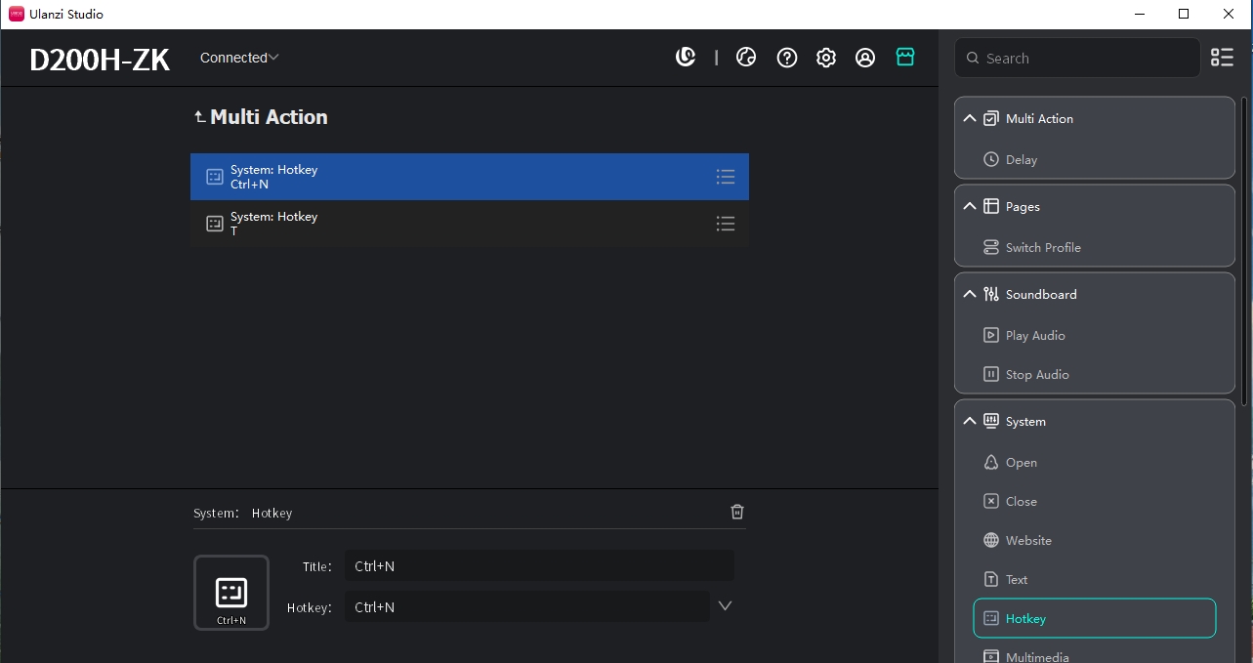Click the Search input field
The width and height of the screenshot is (1253, 663).
pos(1084,59)
